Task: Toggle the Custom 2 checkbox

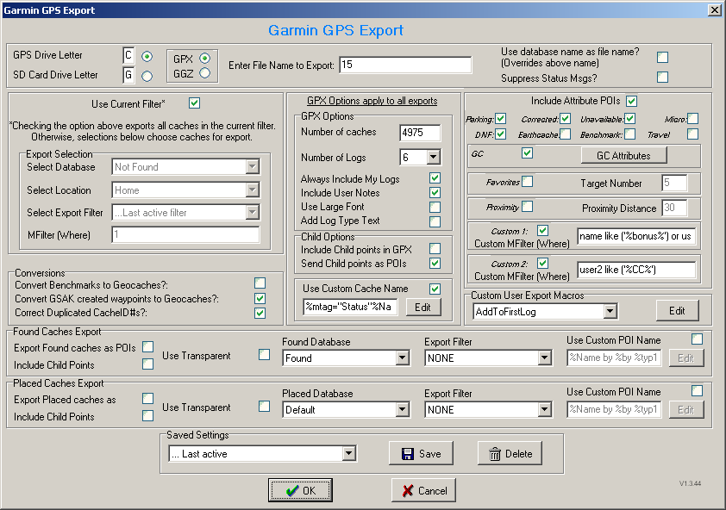Action: click(542, 263)
